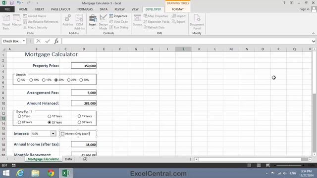Viewport: 317px width, 178px height.
Task: Switch to the HOME tab
Action: click(23, 9)
